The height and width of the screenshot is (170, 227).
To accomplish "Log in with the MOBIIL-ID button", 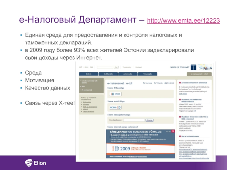I will point(115,107).
